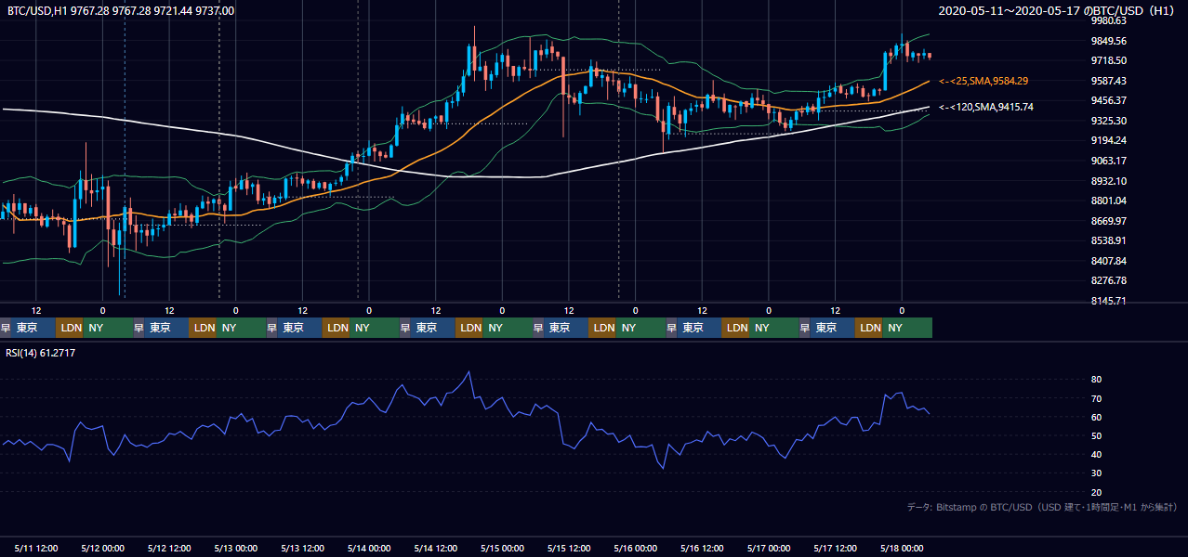Click RSI scale value 50

coord(1097,435)
